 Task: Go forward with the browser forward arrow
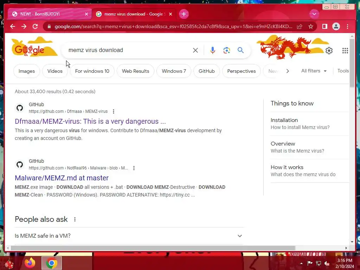coord(24,26)
